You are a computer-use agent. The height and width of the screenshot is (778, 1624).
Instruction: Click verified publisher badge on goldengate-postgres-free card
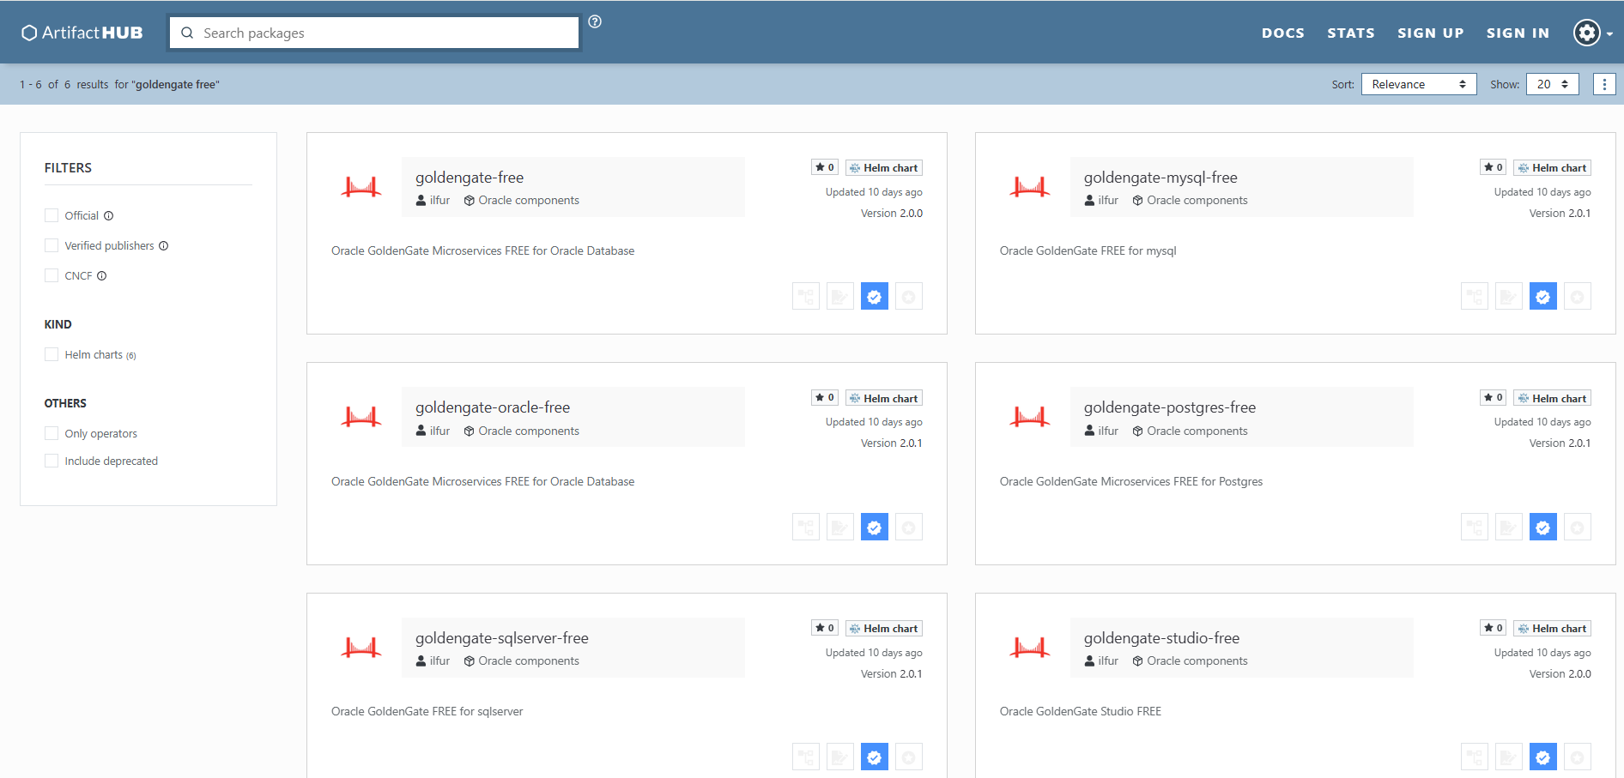[1543, 528]
